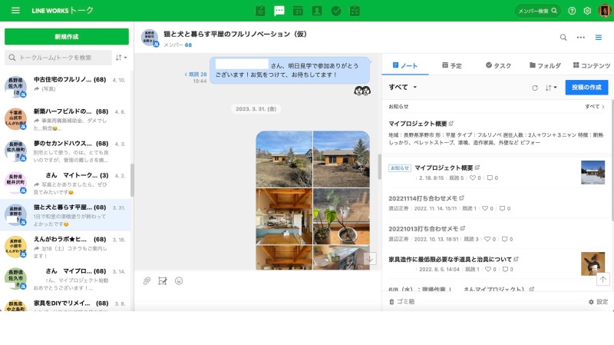The width and height of the screenshot is (614, 345).
Task: Open the chat list sort dropdown
Action: coord(121,58)
